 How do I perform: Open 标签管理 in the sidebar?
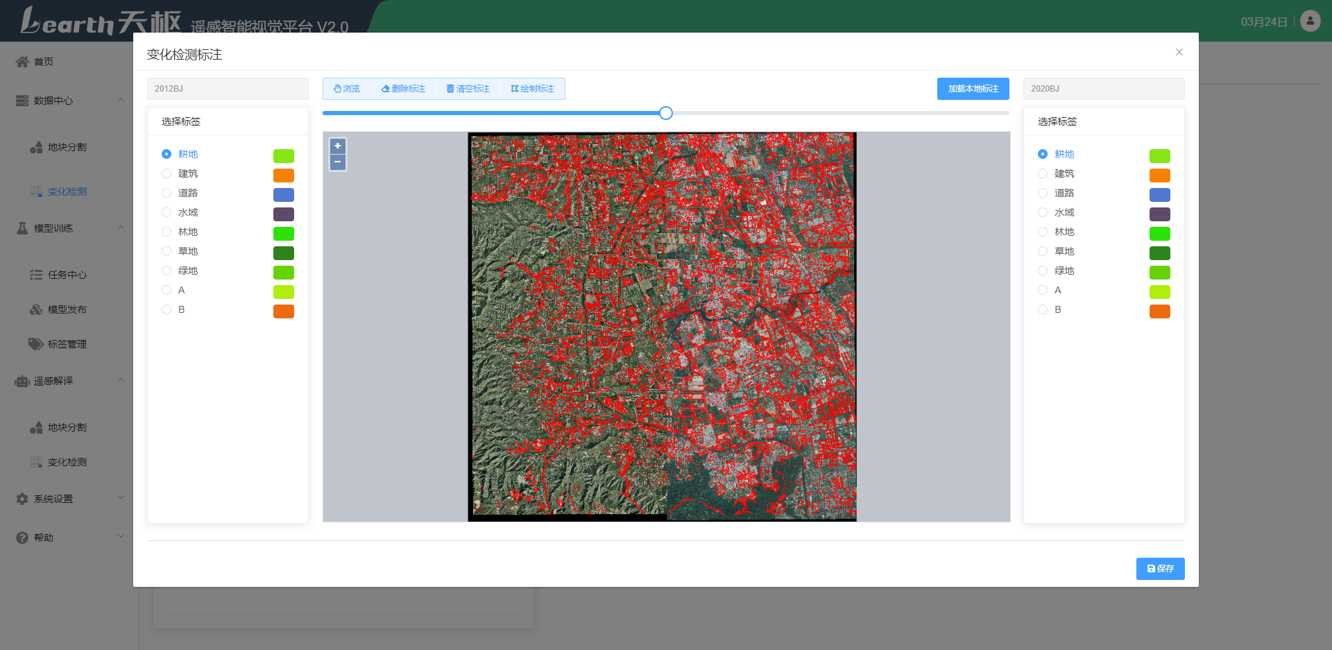[67, 344]
